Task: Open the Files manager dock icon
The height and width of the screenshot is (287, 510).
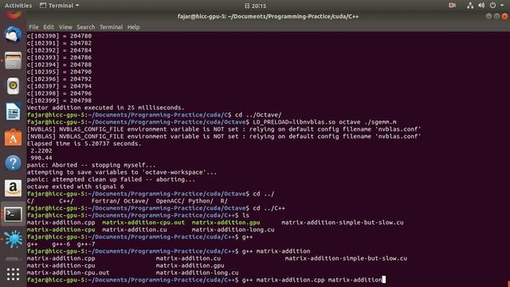Action: coord(13,61)
